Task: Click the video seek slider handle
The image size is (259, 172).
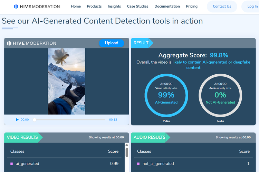Action: click(x=35, y=120)
